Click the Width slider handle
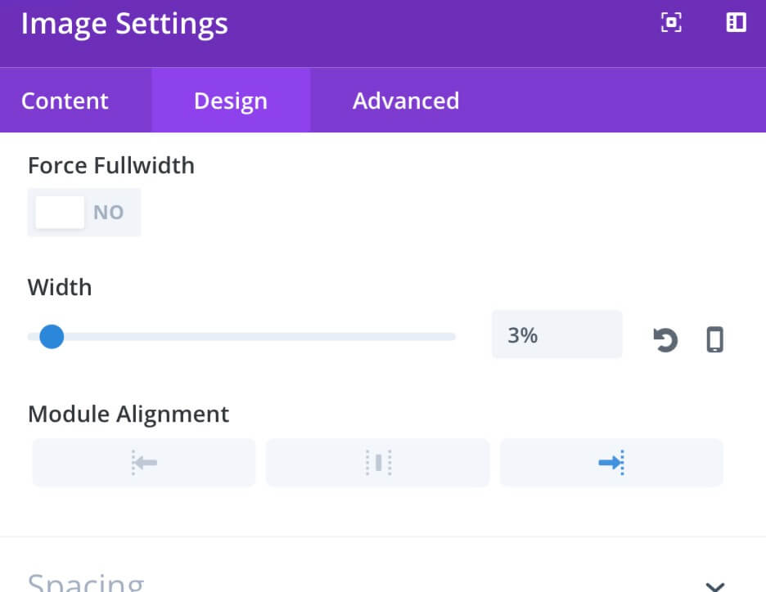Screen dimensions: 766x592 click(x=52, y=337)
